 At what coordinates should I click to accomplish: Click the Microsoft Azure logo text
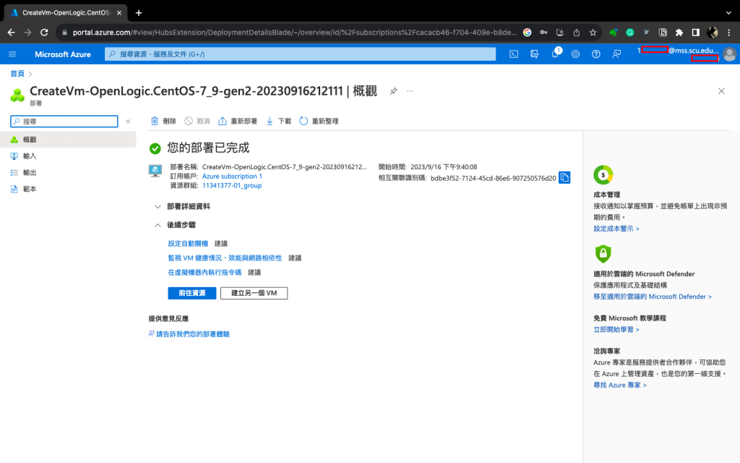click(x=63, y=54)
